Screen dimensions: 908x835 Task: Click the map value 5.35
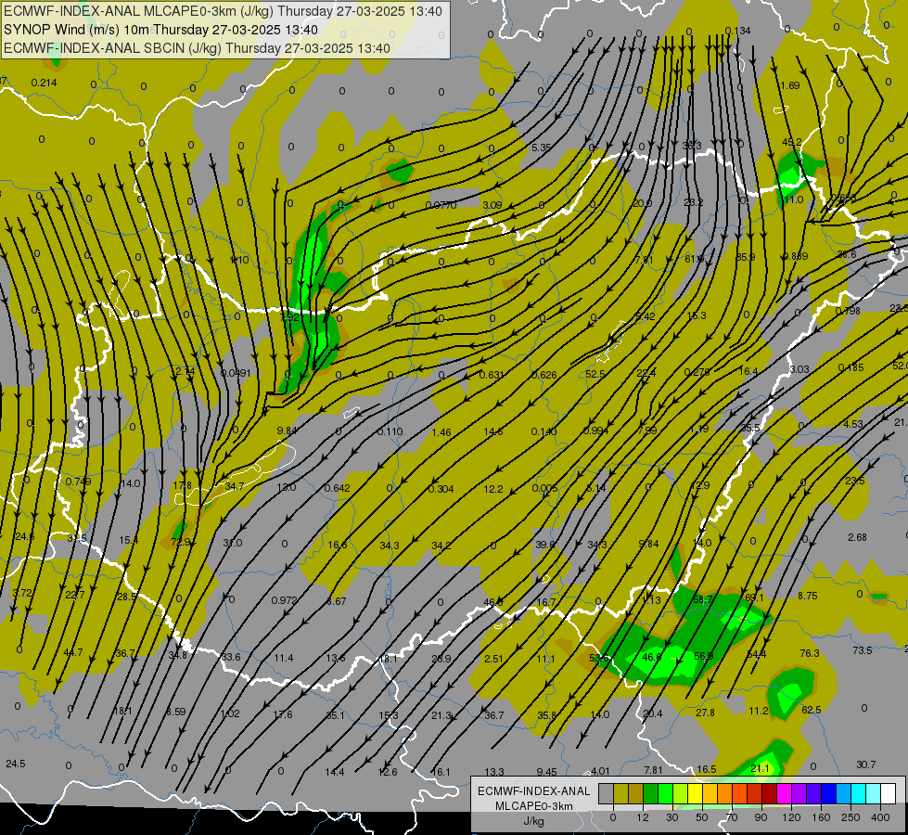pos(541,148)
